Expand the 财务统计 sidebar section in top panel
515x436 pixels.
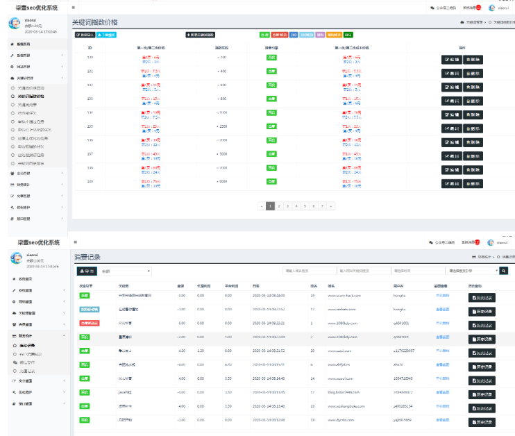point(35,185)
